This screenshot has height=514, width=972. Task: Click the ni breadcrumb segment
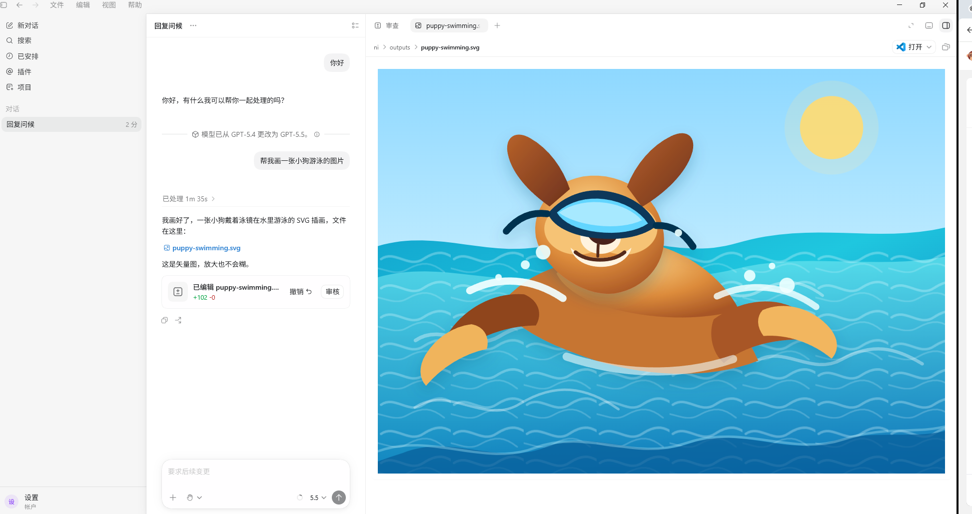[376, 47]
